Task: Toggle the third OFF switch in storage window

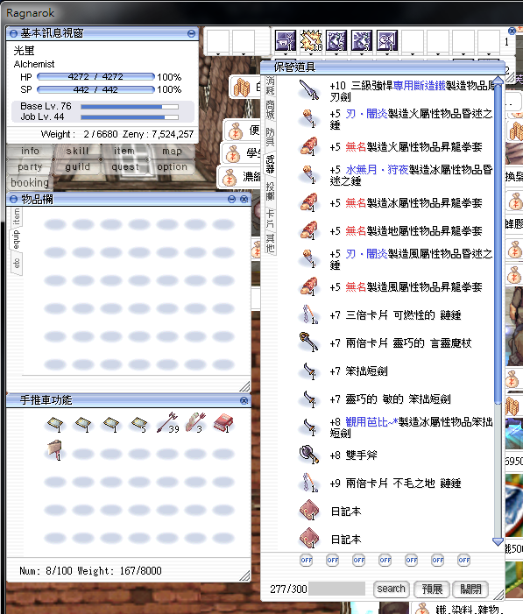Action: click(359, 560)
